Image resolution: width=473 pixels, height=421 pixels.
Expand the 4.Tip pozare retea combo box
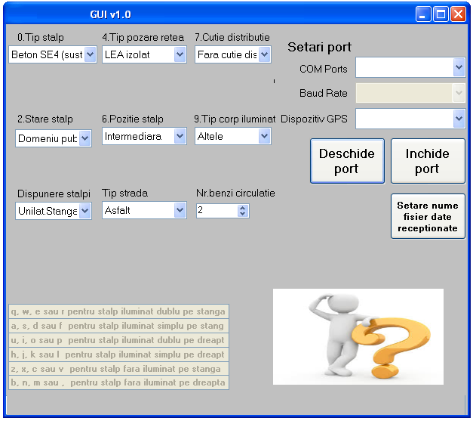tap(180, 54)
